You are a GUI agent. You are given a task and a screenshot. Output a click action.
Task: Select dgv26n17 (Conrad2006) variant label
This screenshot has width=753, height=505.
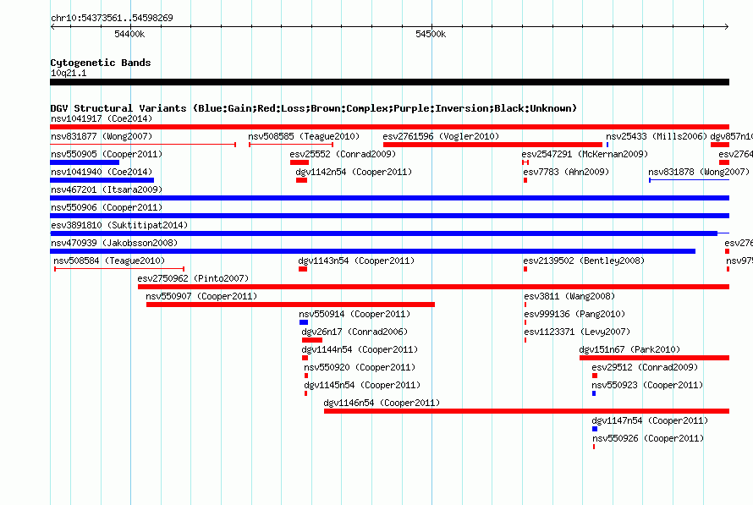point(355,332)
